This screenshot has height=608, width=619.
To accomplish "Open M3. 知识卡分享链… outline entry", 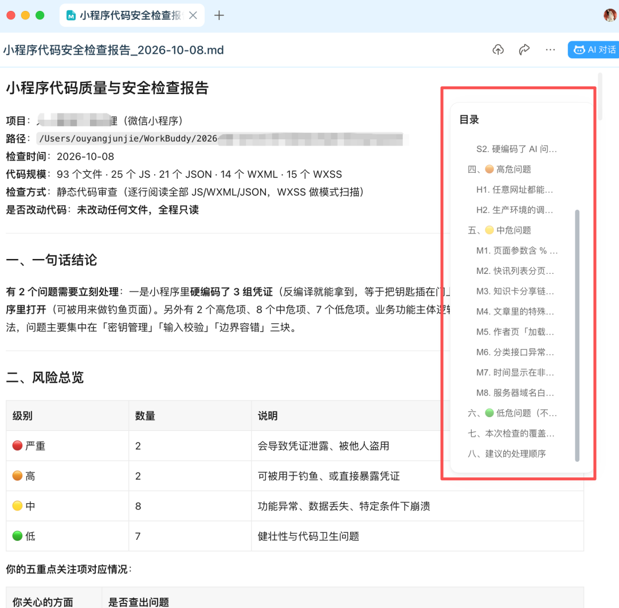I will [x=515, y=291].
